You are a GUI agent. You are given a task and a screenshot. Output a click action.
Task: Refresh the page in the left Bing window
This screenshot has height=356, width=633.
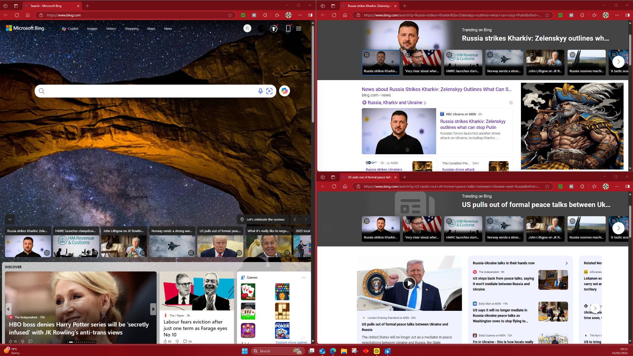17,15
